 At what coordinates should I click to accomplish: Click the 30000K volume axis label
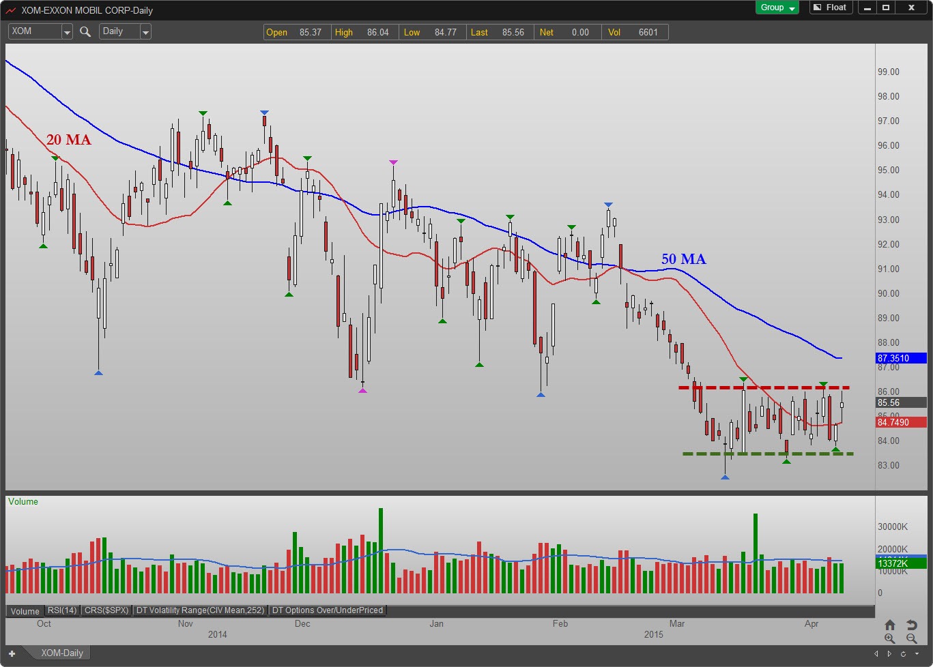click(893, 527)
